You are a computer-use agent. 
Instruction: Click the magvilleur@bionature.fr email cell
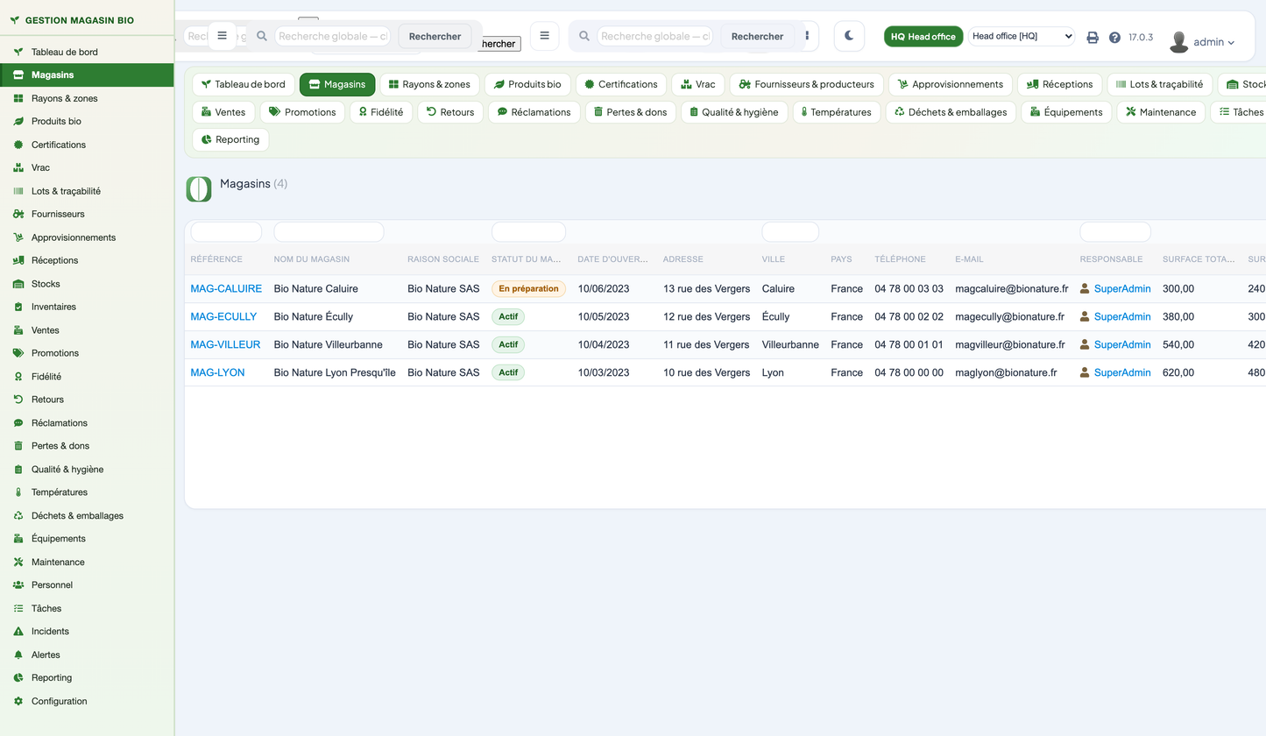1009,344
